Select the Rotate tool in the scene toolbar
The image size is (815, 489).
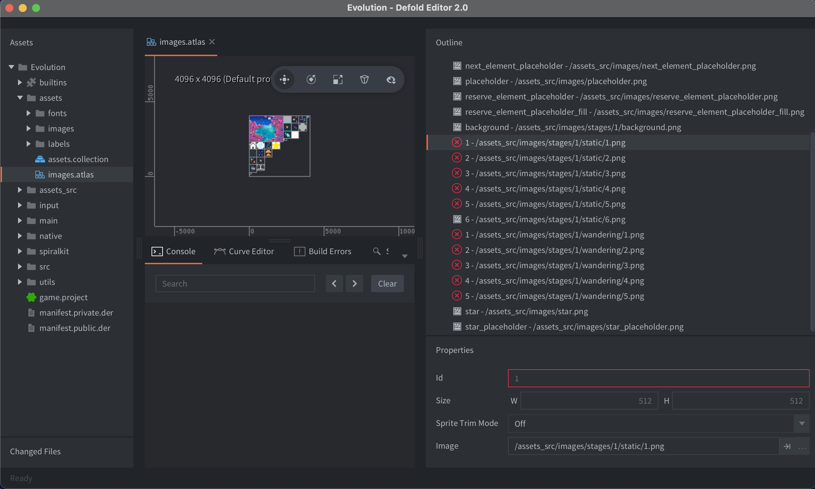[x=311, y=79]
